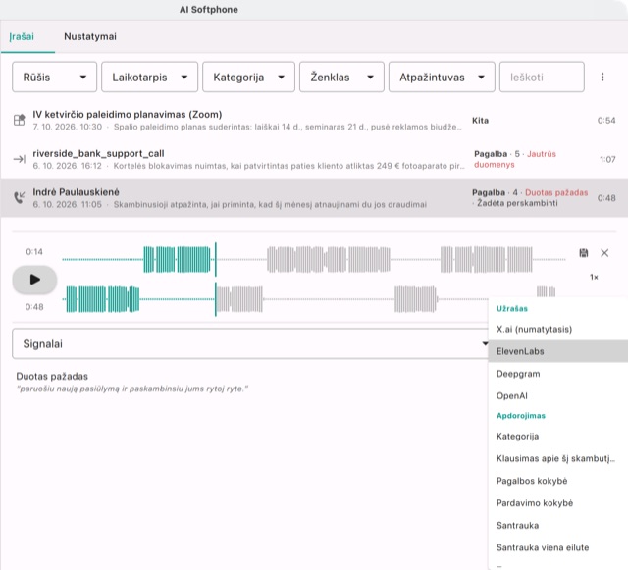Select OpenAI from the menu
The image size is (628, 570).
click(558, 395)
